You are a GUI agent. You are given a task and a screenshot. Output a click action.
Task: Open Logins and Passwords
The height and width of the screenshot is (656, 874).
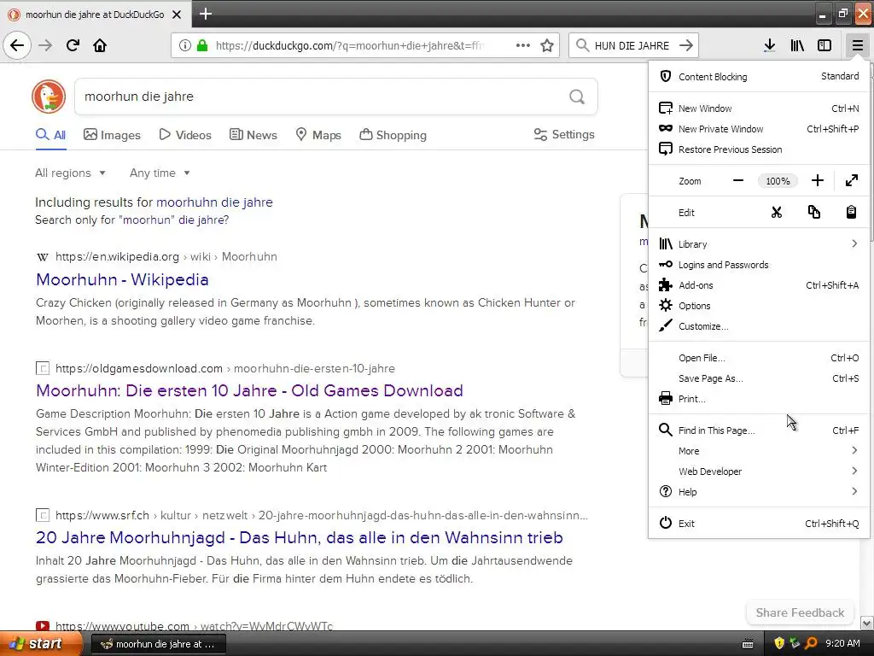click(759, 265)
